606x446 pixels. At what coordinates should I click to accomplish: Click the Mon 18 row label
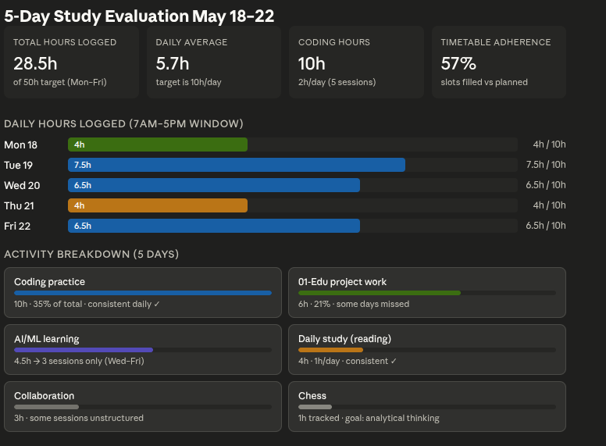point(21,145)
